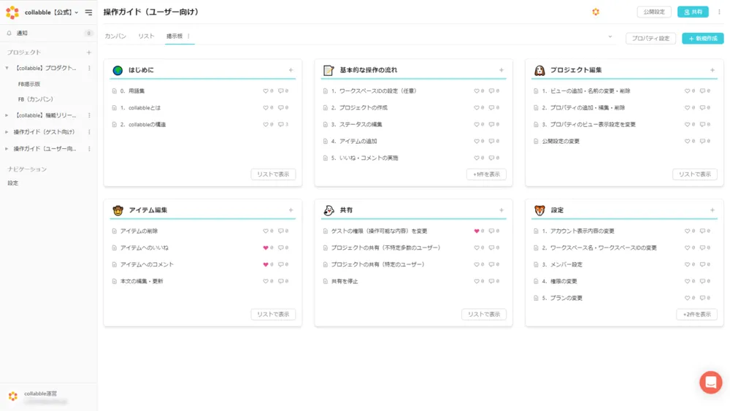This screenshot has width=730, height=411.
Task: Expand the 操作ガイド(ゲスト向け) tree
Action: pos(7,132)
